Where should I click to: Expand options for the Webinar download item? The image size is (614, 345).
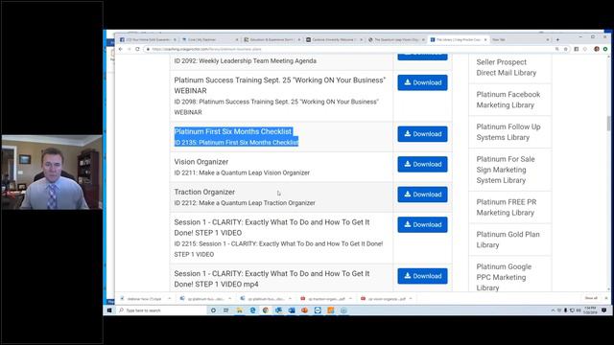169,298
